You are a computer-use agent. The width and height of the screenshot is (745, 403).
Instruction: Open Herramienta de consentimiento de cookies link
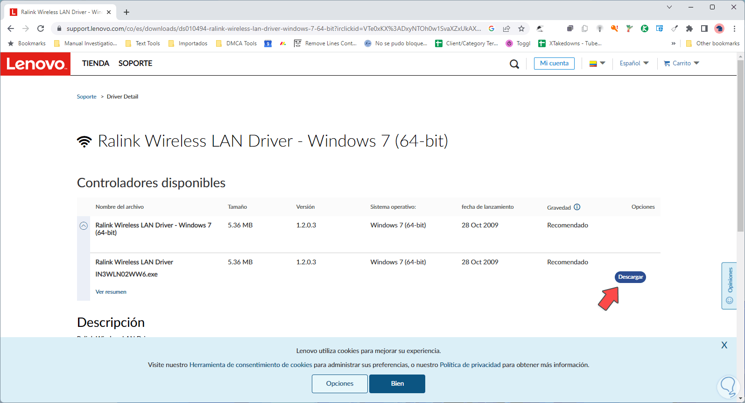click(x=251, y=365)
